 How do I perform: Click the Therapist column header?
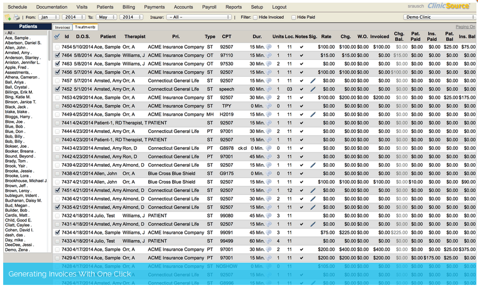click(135, 37)
